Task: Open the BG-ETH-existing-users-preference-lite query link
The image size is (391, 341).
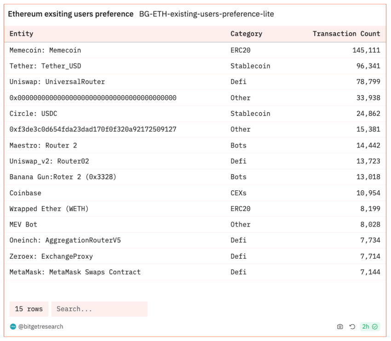Action: (207, 14)
